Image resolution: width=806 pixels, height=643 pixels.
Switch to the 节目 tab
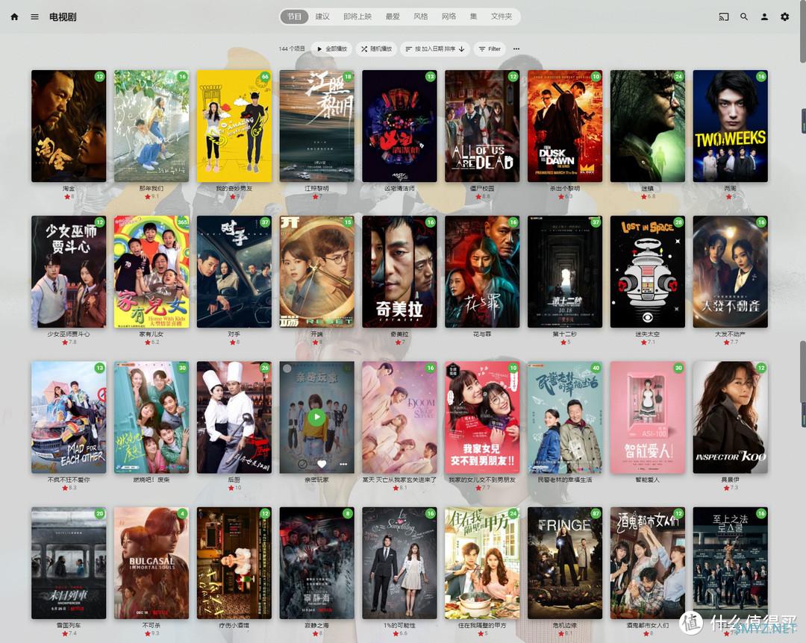tap(294, 16)
